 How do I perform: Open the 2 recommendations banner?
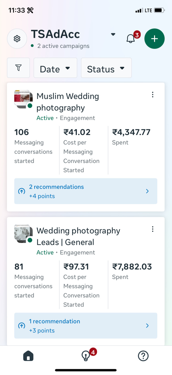[86, 191]
